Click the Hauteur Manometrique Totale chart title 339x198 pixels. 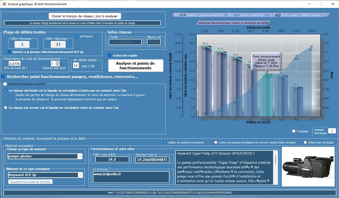pos(233,23)
